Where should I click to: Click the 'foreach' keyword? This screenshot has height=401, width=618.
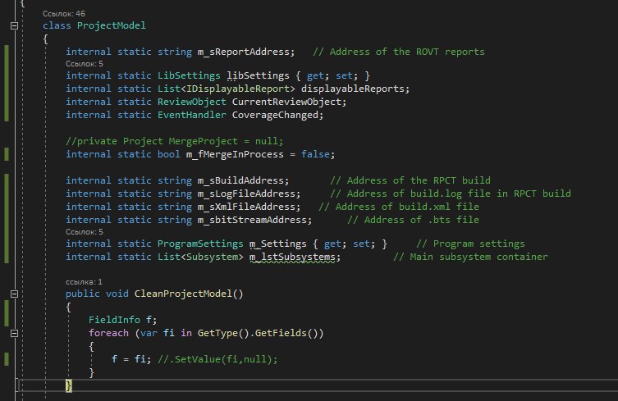108,333
